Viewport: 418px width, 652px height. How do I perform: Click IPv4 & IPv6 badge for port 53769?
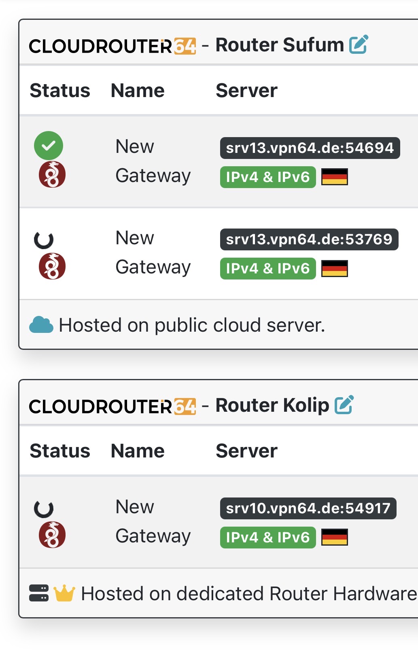pos(267,269)
